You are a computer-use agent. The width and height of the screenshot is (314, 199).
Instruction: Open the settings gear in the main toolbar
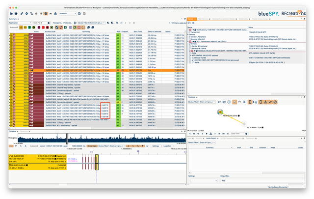[x=26, y=13]
